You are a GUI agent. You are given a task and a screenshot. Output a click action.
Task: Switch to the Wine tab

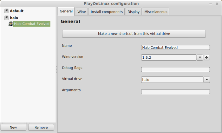(82, 12)
